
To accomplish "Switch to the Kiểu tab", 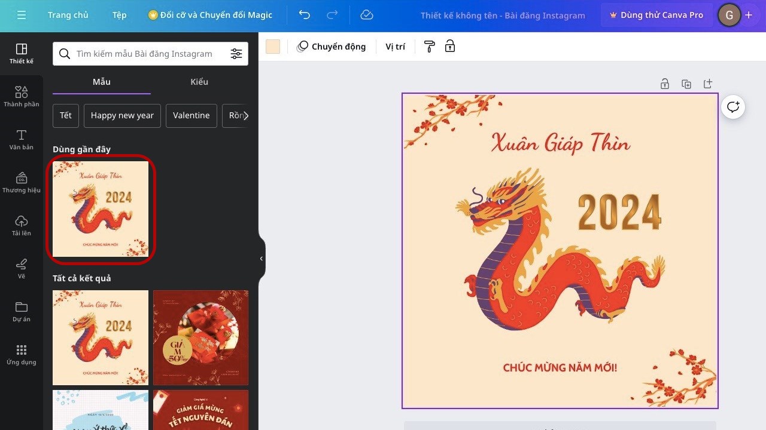I will [x=199, y=82].
